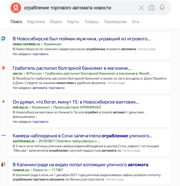Switch to the Картинки tab
This screenshot has height=186, width=180.
coord(36,22)
